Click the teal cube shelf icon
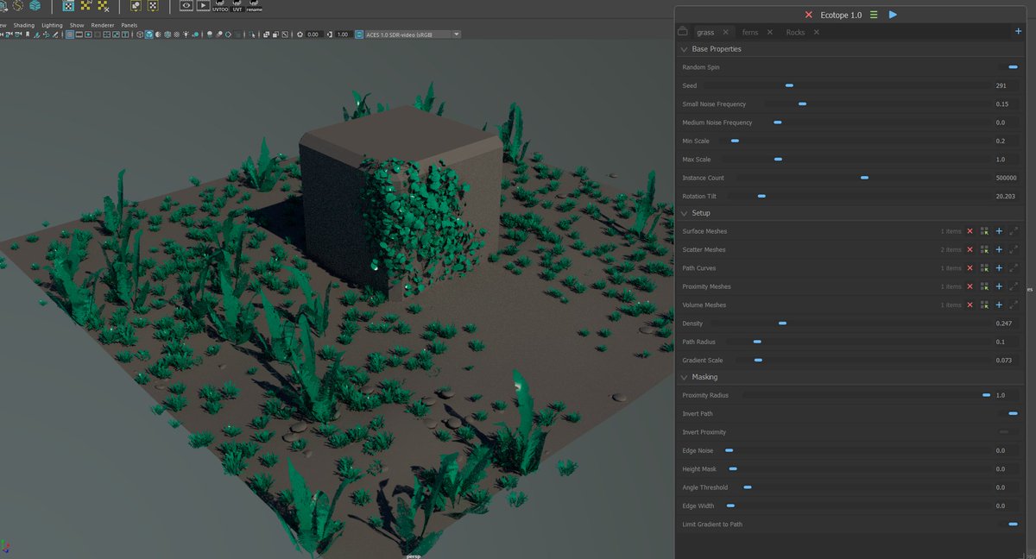The height and width of the screenshot is (559, 1036). [x=33, y=5]
